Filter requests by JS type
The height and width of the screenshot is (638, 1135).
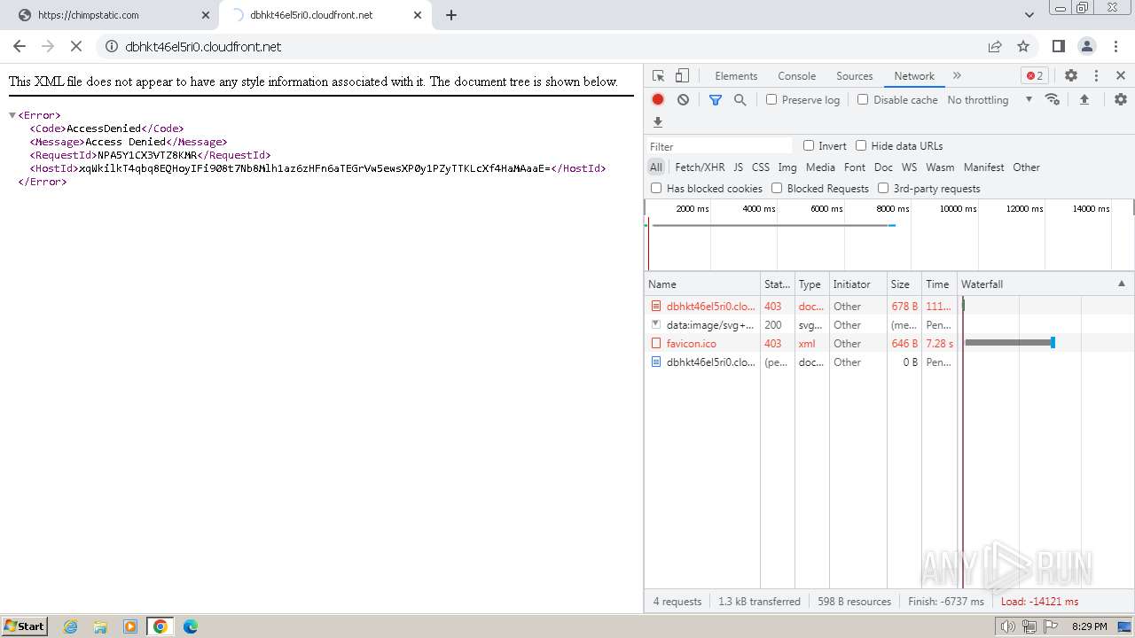(738, 167)
